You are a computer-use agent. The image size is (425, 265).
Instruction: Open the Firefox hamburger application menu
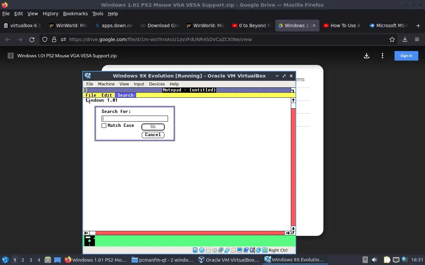[x=417, y=39]
